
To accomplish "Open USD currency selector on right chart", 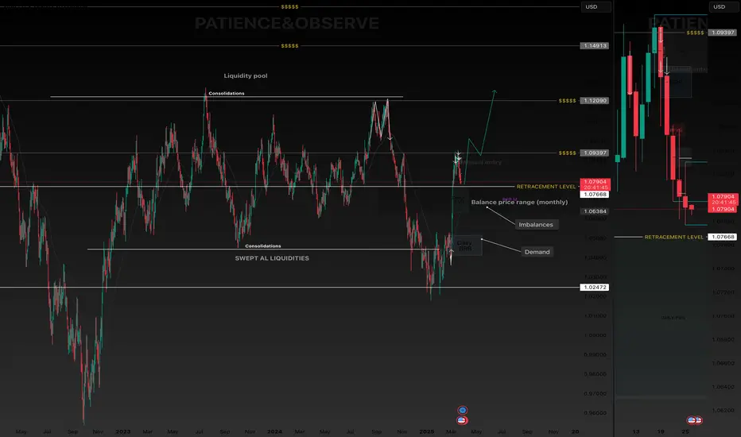I will click(723, 6).
